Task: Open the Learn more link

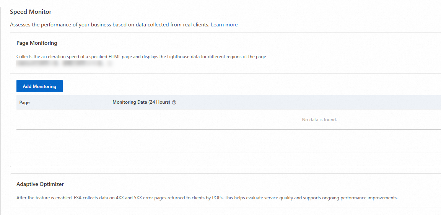Action: pos(224,24)
